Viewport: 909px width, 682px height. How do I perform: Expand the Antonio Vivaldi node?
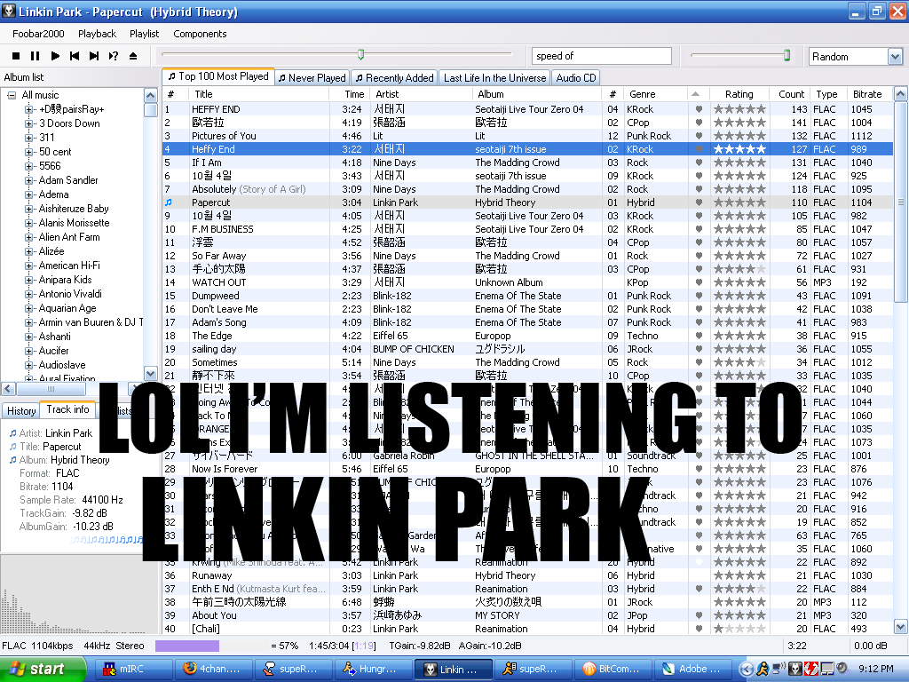[x=29, y=294]
